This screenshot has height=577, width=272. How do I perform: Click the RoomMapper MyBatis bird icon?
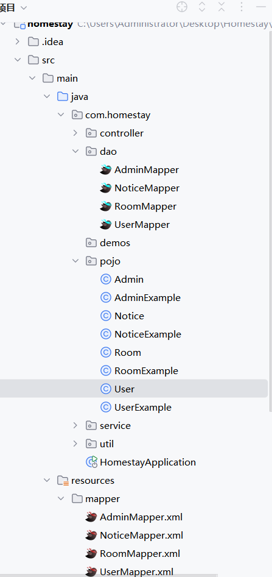click(105, 206)
